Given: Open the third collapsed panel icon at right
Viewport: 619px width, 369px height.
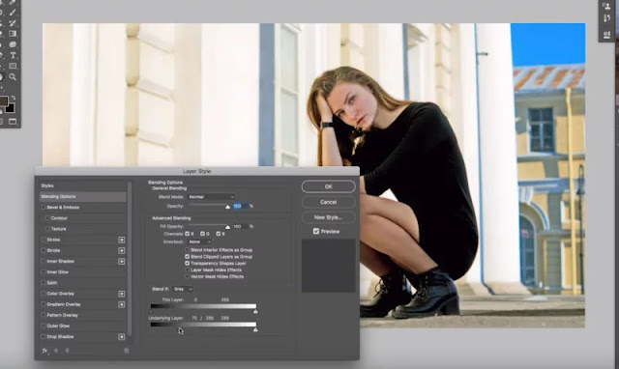Looking at the screenshot, I should click(606, 35).
